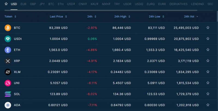Screen dimensions: 218x111
Task: Switch to the TRY market tab
Action: click(x=117, y=4)
